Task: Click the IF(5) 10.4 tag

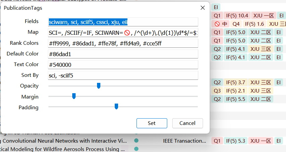Action: tap(237, 16)
